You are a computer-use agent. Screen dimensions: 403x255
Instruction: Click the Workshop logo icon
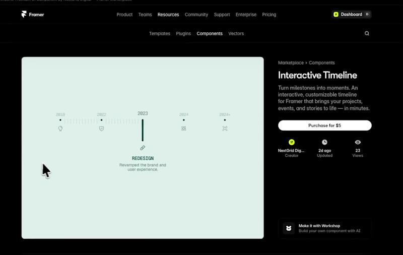point(289,228)
